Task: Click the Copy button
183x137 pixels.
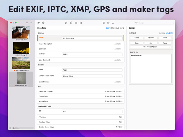Action: tap(137, 43)
